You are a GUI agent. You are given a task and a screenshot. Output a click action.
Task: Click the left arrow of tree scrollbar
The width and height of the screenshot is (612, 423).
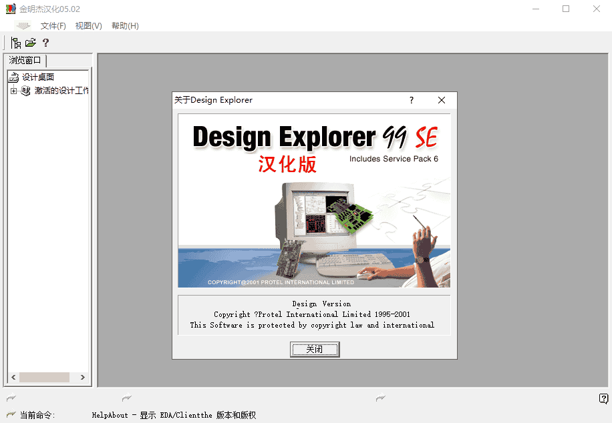tap(11, 378)
